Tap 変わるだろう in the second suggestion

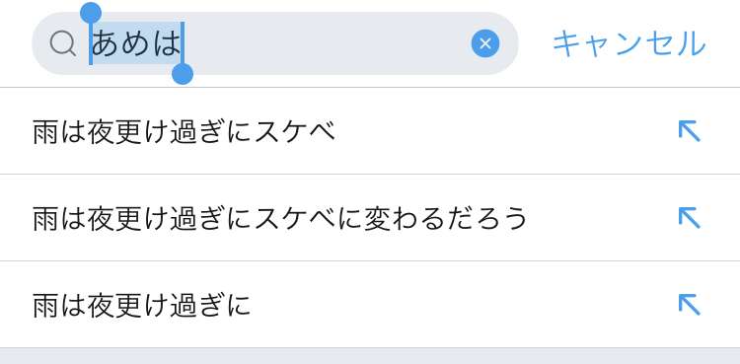click(x=446, y=219)
